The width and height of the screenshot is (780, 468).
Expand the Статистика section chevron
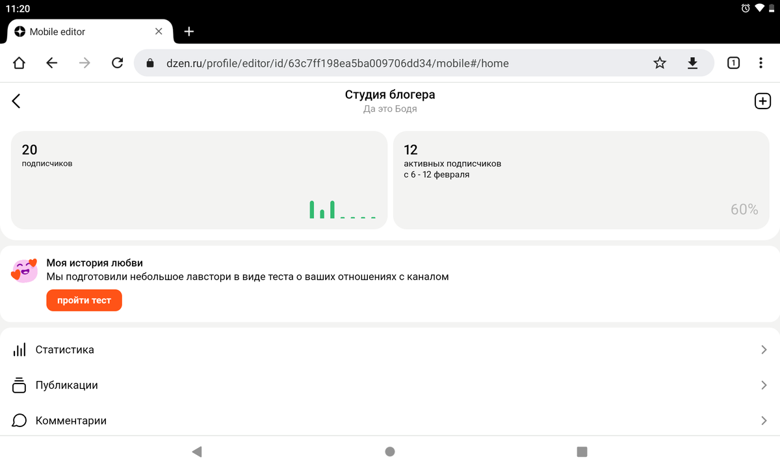click(x=764, y=349)
